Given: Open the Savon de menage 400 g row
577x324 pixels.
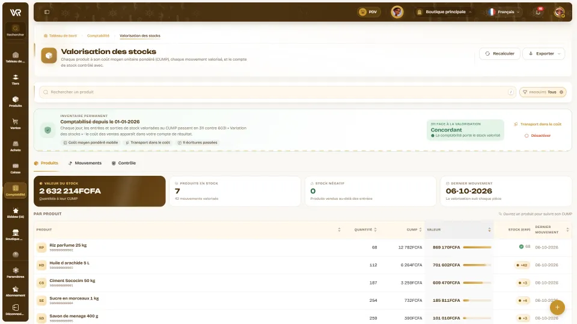Looking at the screenshot, I should pyautogui.click(x=302, y=317).
